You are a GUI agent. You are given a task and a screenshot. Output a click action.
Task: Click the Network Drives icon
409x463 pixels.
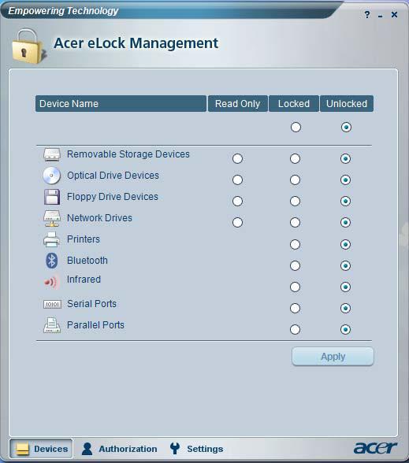(x=52, y=219)
